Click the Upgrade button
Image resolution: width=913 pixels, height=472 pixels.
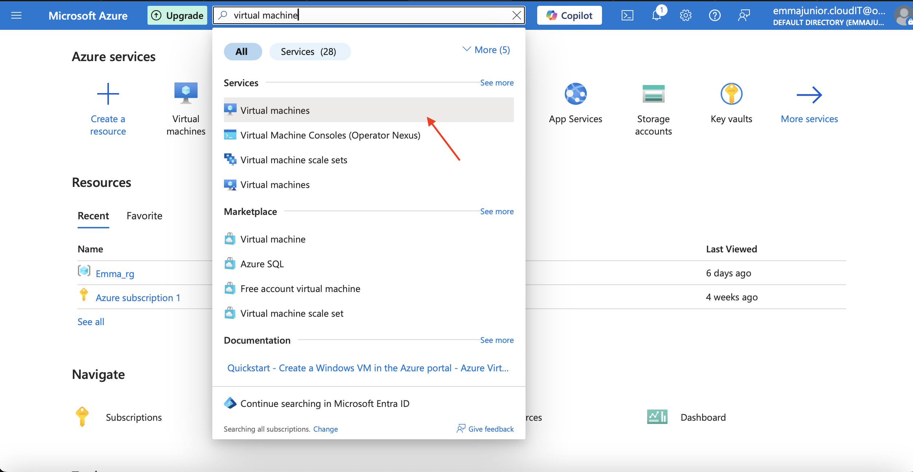click(x=177, y=15)
